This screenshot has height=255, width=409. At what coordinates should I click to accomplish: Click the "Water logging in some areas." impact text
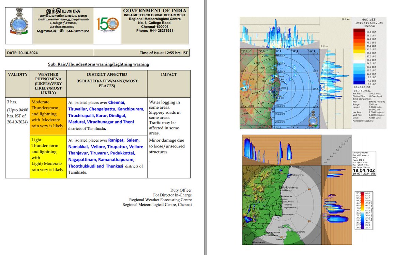click(165, 105)
